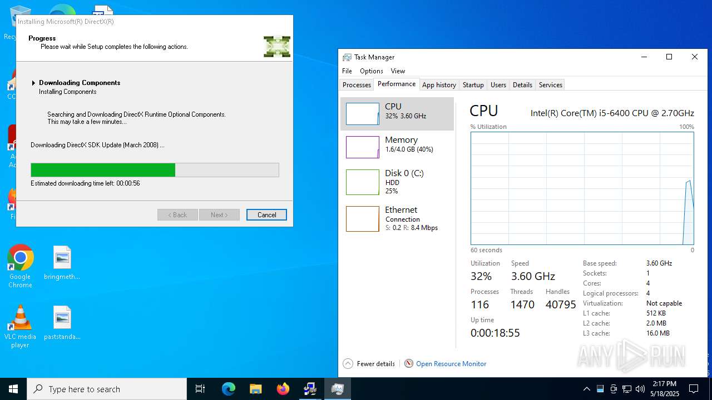This screenshot has width=712, height=400.
Task: Select Disk 0 (C:) performance item
Action: (397, 182)
